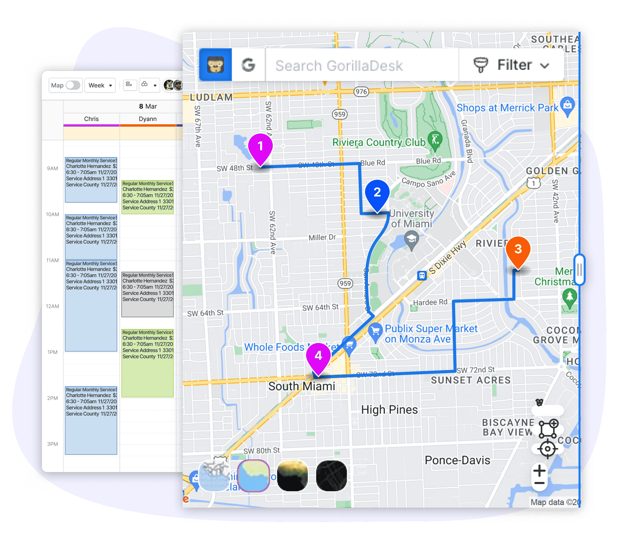Open Chris's 2PM Regular Monthly Service job
This screenshot has width=621, height=534.
point(91,420)
